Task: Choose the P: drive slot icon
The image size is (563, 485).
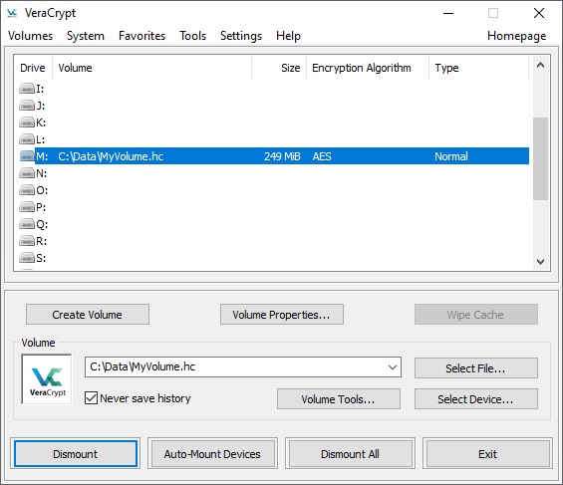Action: pos(27,207)
